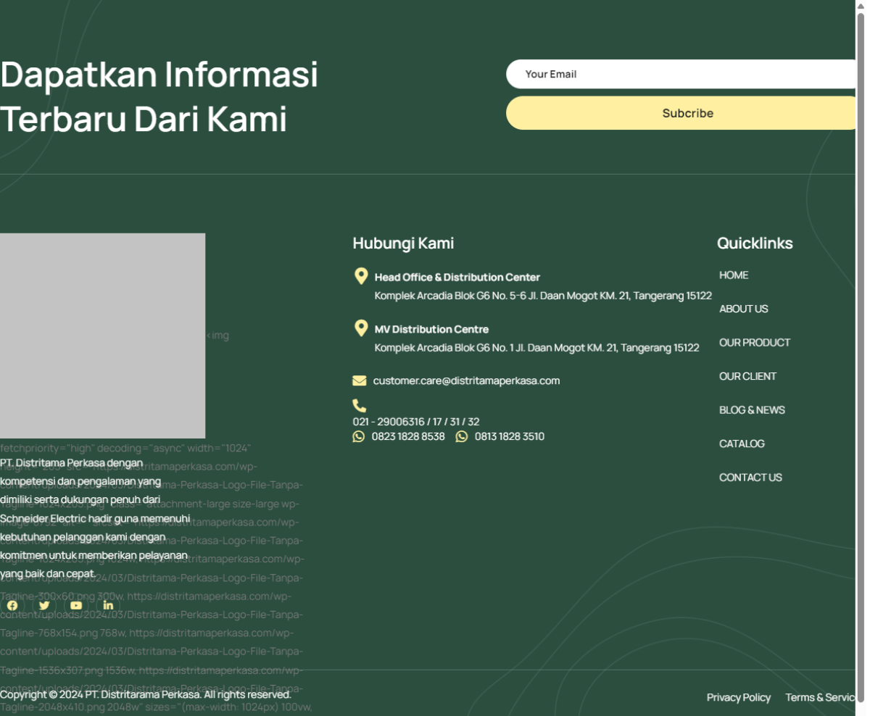Viewport: 870px width, 716px height.
Task: Click WhatsApp icon beside 0823 1828 8538
Action: pos(359,436)
